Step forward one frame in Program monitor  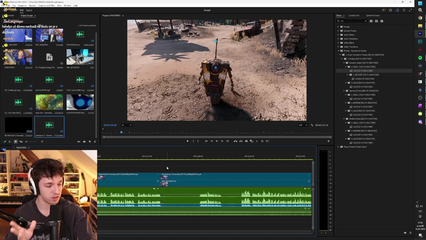222,141
